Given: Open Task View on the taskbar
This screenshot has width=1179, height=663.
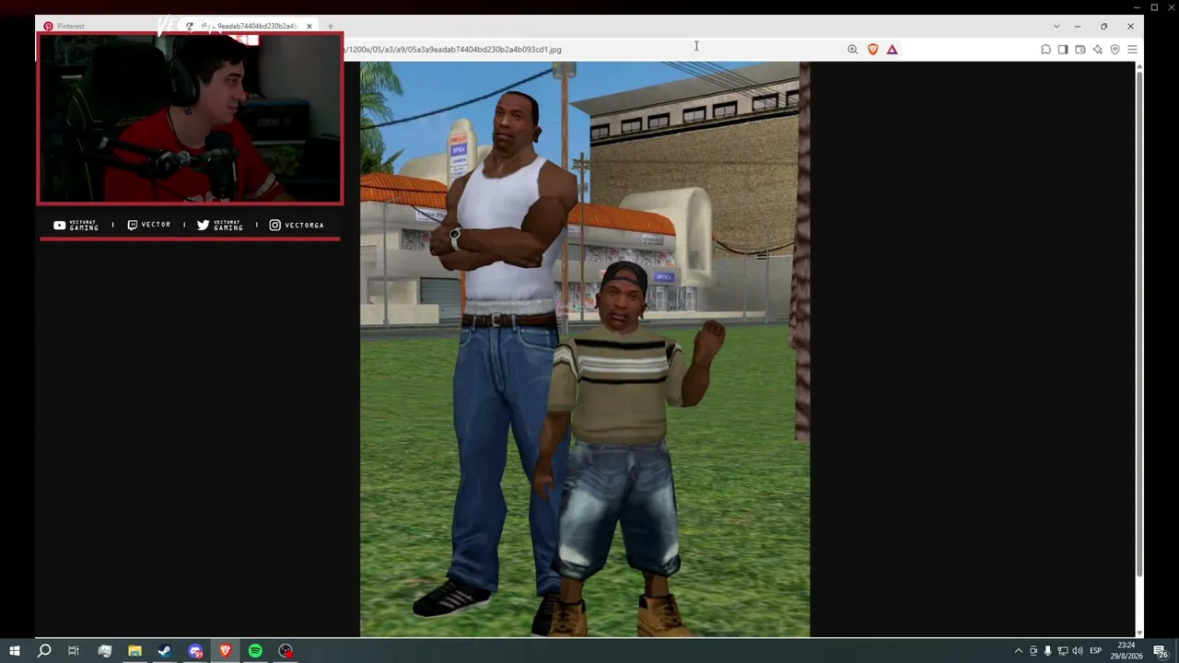Looking at the screenshot, I should [74, 651].
